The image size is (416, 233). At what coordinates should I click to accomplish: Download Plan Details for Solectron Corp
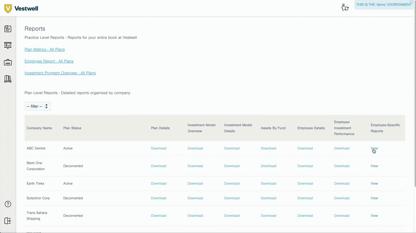click(159, 198)
